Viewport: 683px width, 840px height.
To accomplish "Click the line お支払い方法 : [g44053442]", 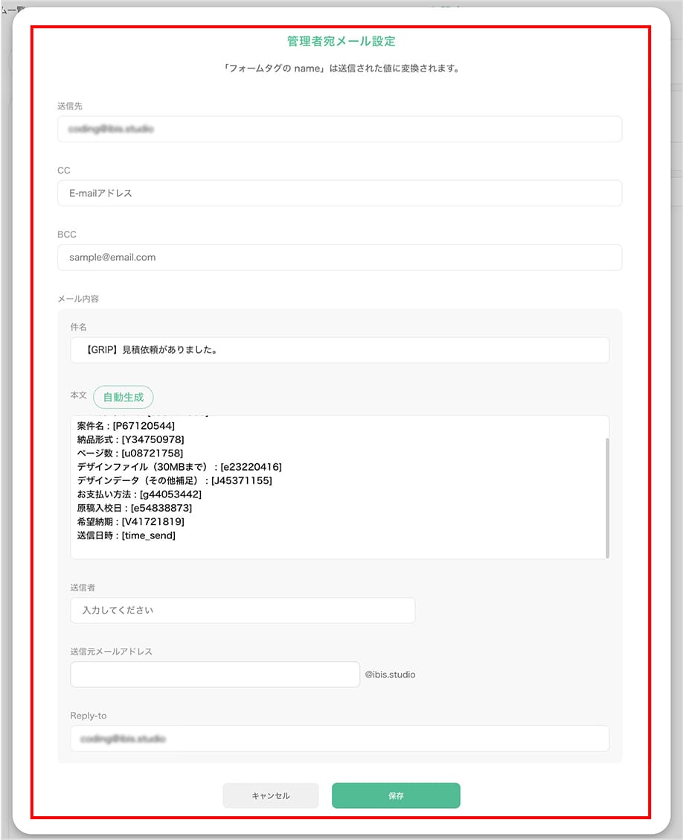I will 139,494.
